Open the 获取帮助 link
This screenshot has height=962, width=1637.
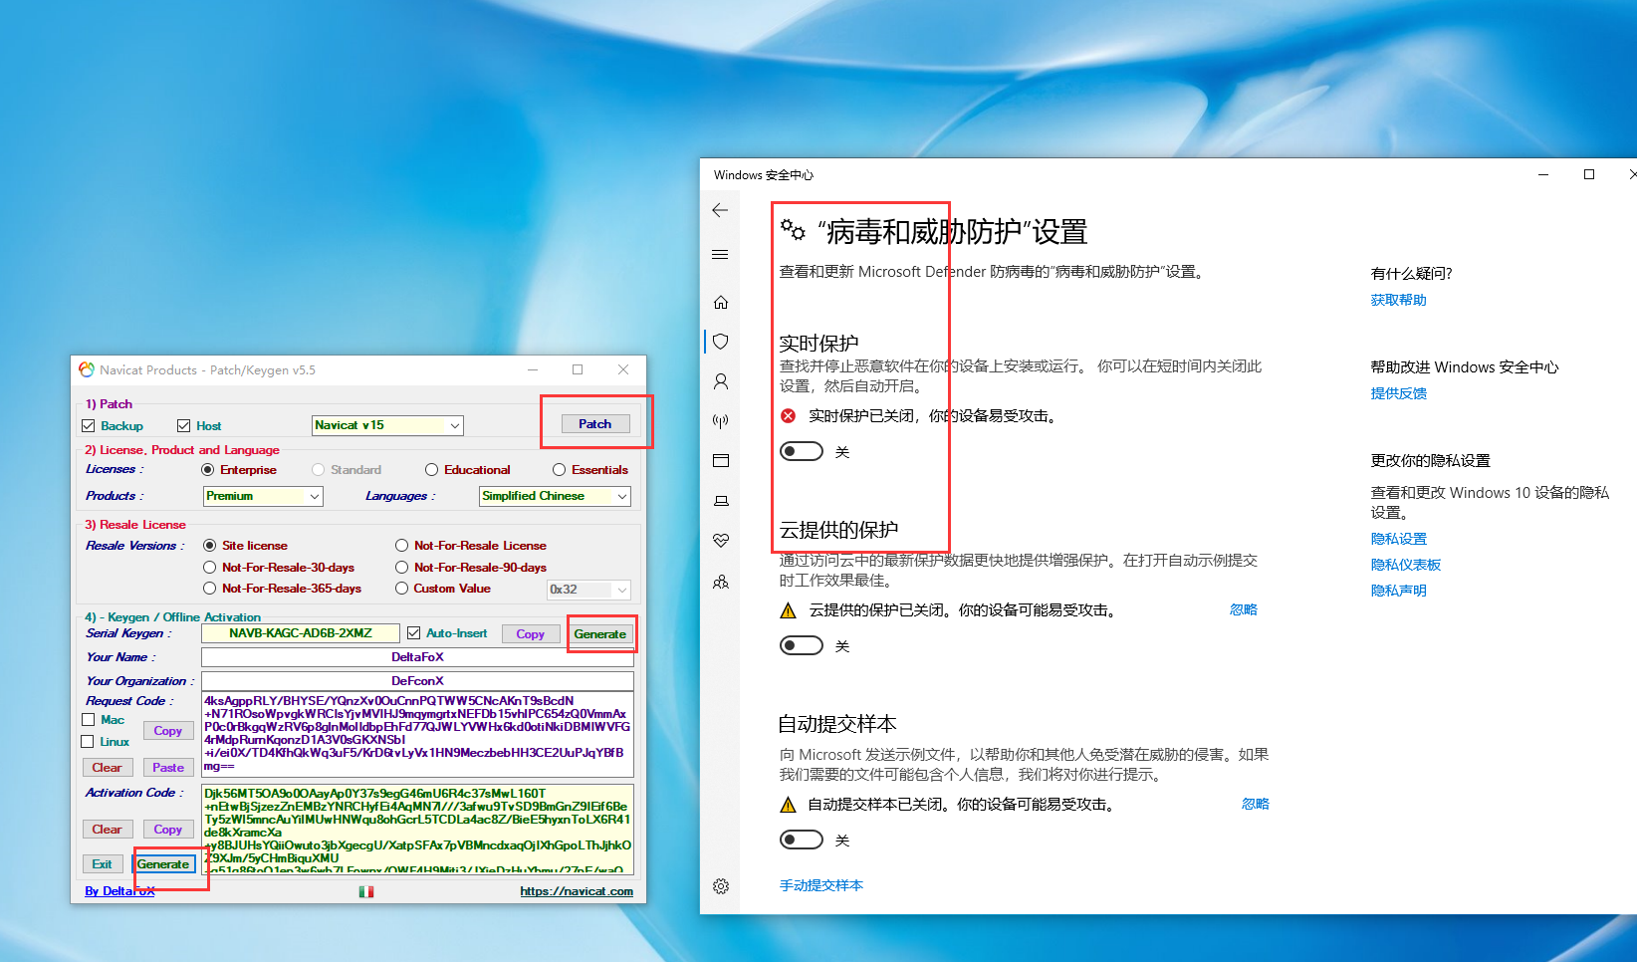pyautogui.click(x=1399, y=300)
